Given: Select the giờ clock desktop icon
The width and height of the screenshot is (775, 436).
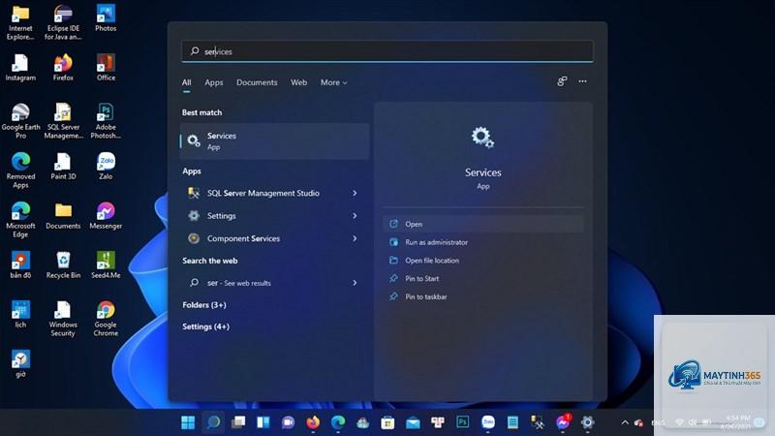Looking at the screenshot, I should pyautogui.click(x=20, y=364).
